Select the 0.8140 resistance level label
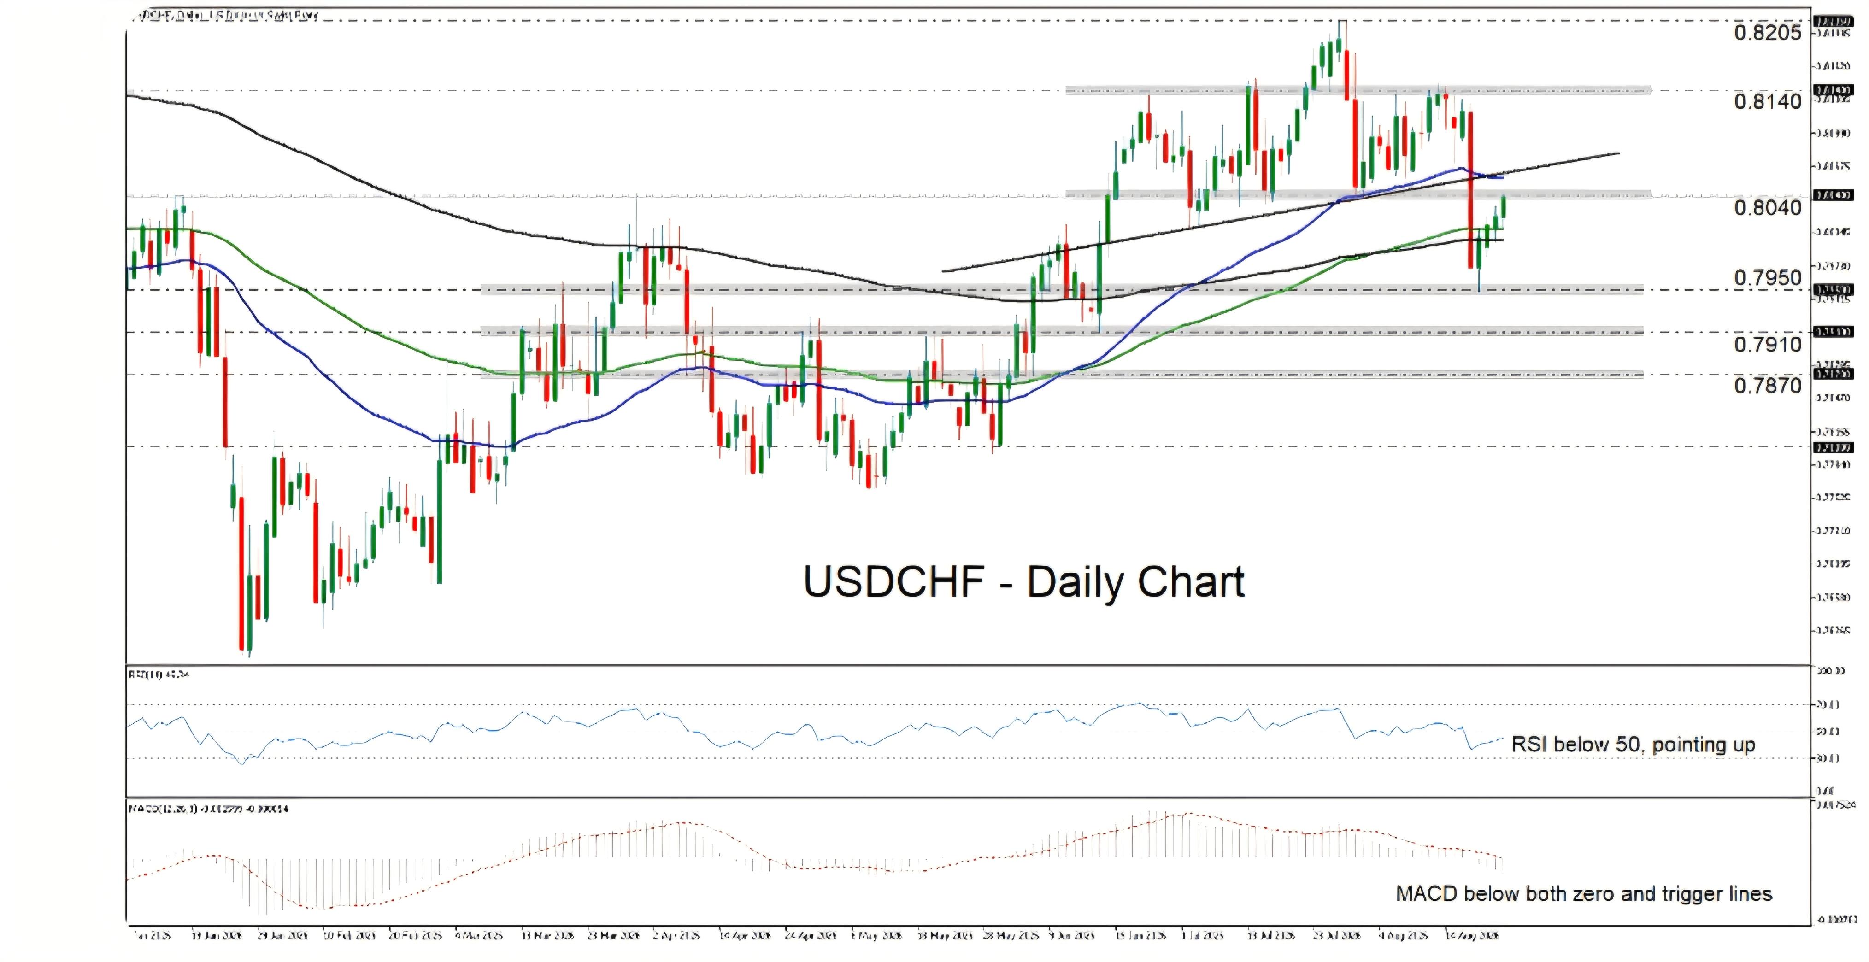Image resolution: width=1869 pixels, height=962 pixels. [x=1768, y=101]
